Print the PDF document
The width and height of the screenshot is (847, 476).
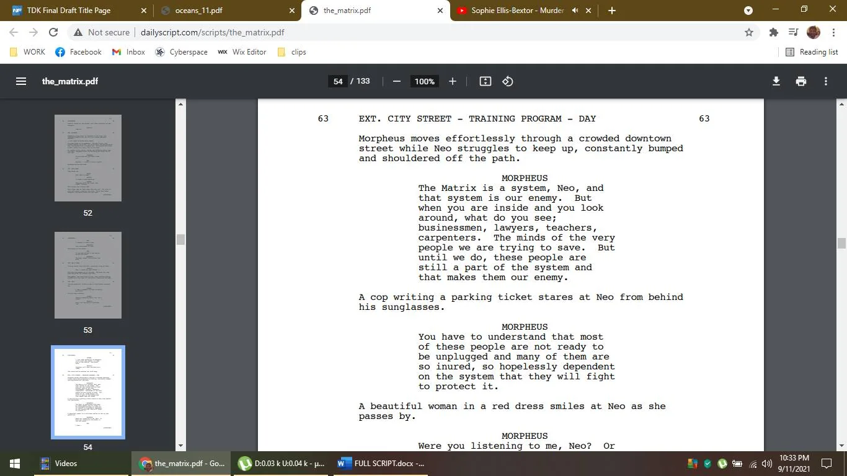pyautogui.click(x=801, y=81)
